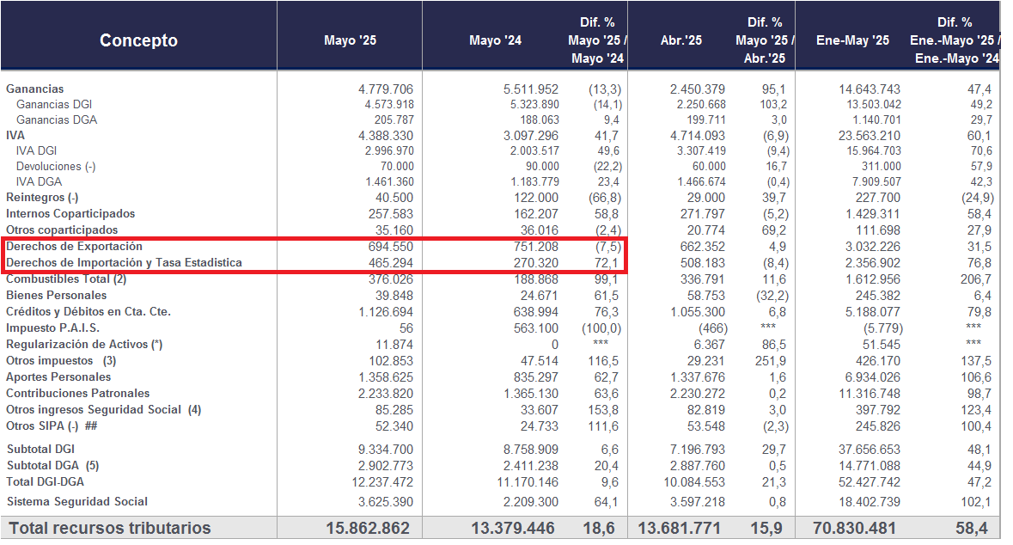Select the 'Dif. % Mayo '25 / Abr.'25' header
Image resolution: width=1013 pixels, height=545 pixels.
pos(765,40)
